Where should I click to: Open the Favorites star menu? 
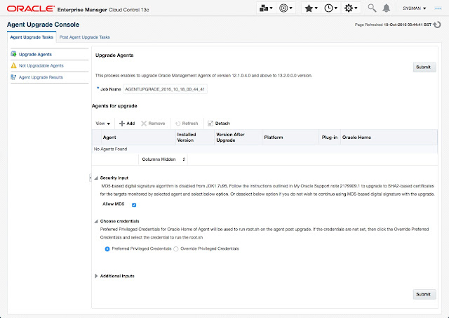311,8
